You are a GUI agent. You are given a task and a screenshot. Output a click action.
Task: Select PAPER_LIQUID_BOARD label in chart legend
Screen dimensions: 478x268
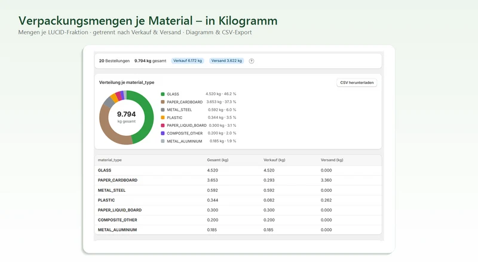(186, 126)
